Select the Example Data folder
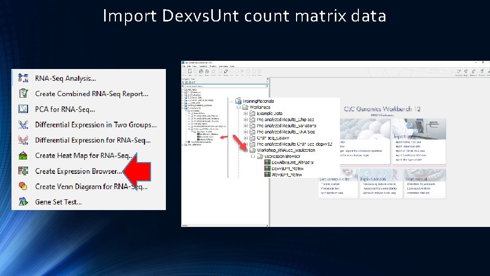The height and width of the screenshot is (276, 490). click(x=269, y=113)
